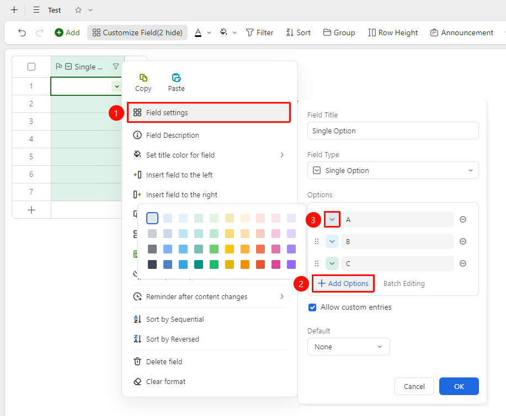Image resolution: width=506 pixels, height=416 pixels.
Task: Click Batch Editing link
Action: pos(404,284)
